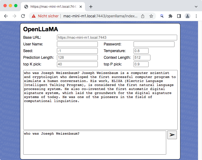
Task: Click the page vertical scrollbar
Action: (x=200, y=91)
